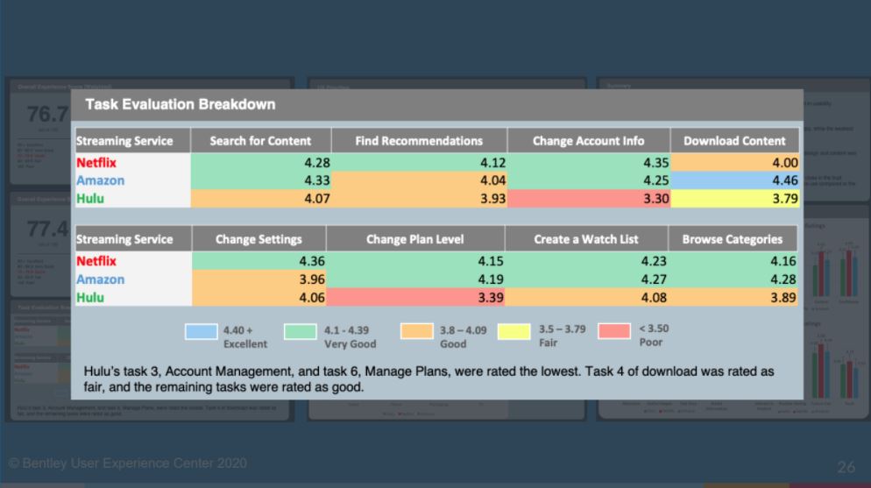Click the Amazon label in the top table

pyautogui.click(x=101, y=180)
